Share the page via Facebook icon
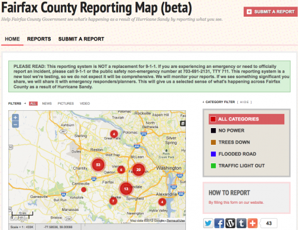Screen dimensions: 298x230 coord(219,223)
